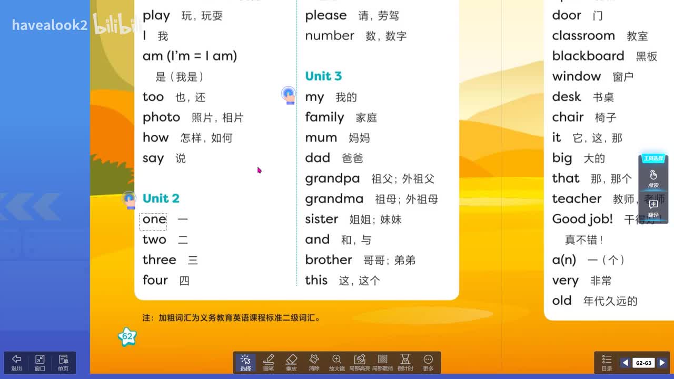Click the word "photo"
Screen dimensions: 674x379
point(161,117)
